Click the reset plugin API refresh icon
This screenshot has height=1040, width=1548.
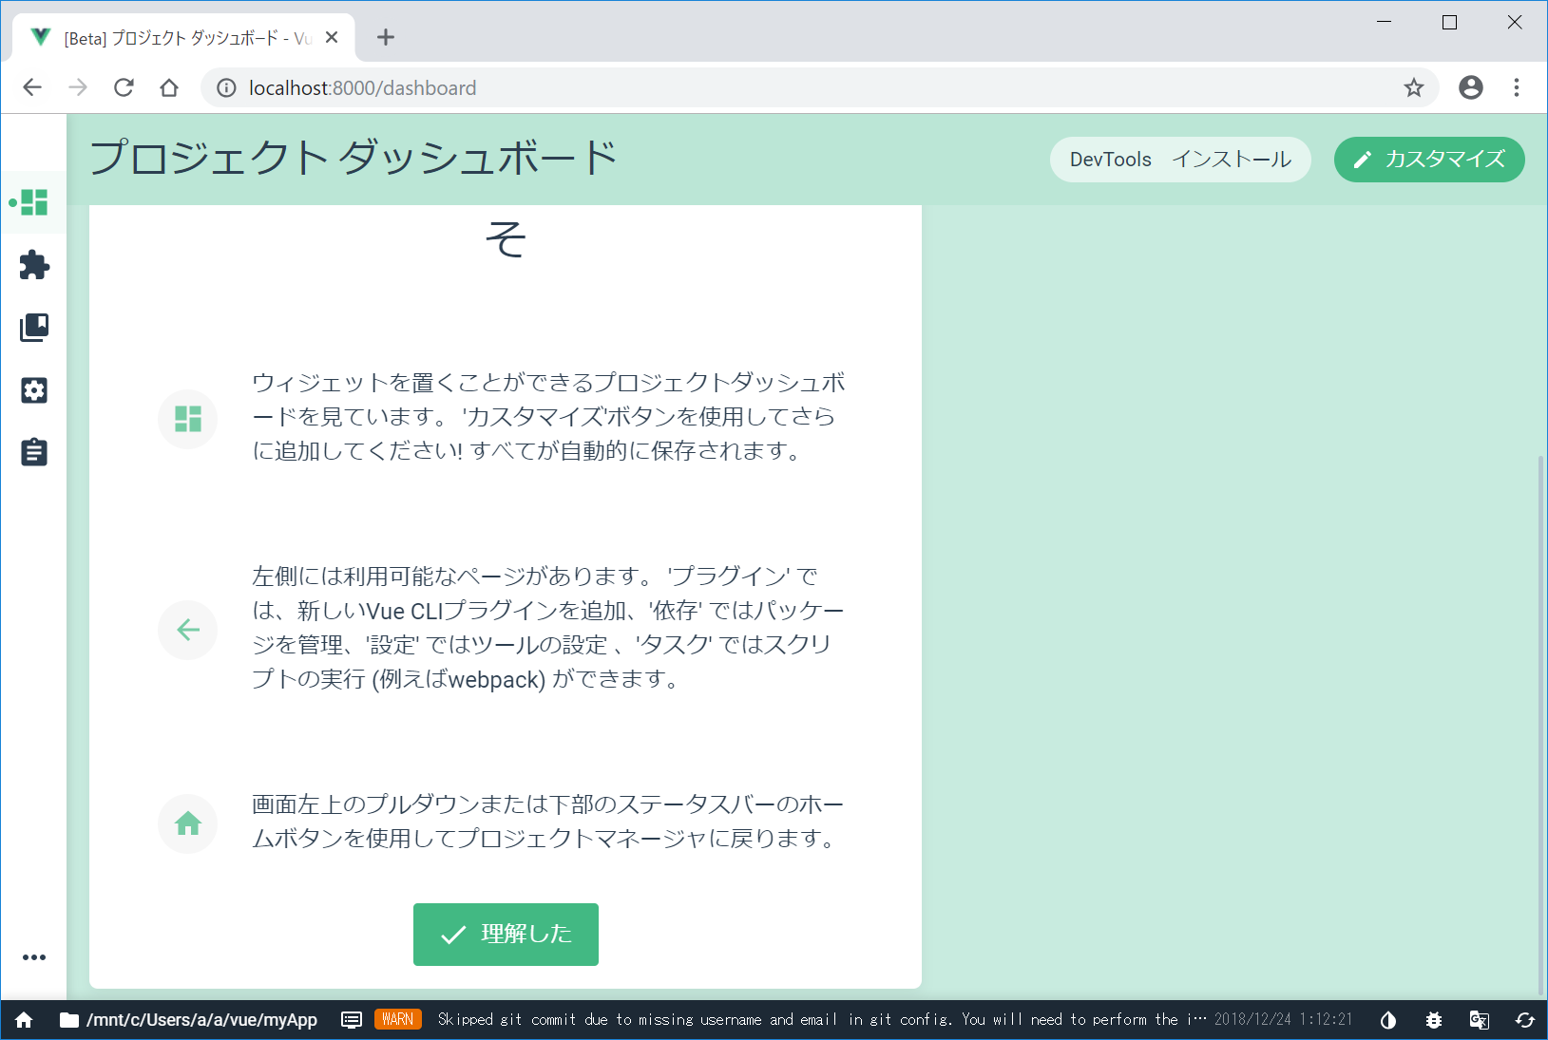click(x=1525, y=1020)
